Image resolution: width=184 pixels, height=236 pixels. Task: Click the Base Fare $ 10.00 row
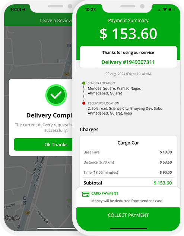[128, 152]
